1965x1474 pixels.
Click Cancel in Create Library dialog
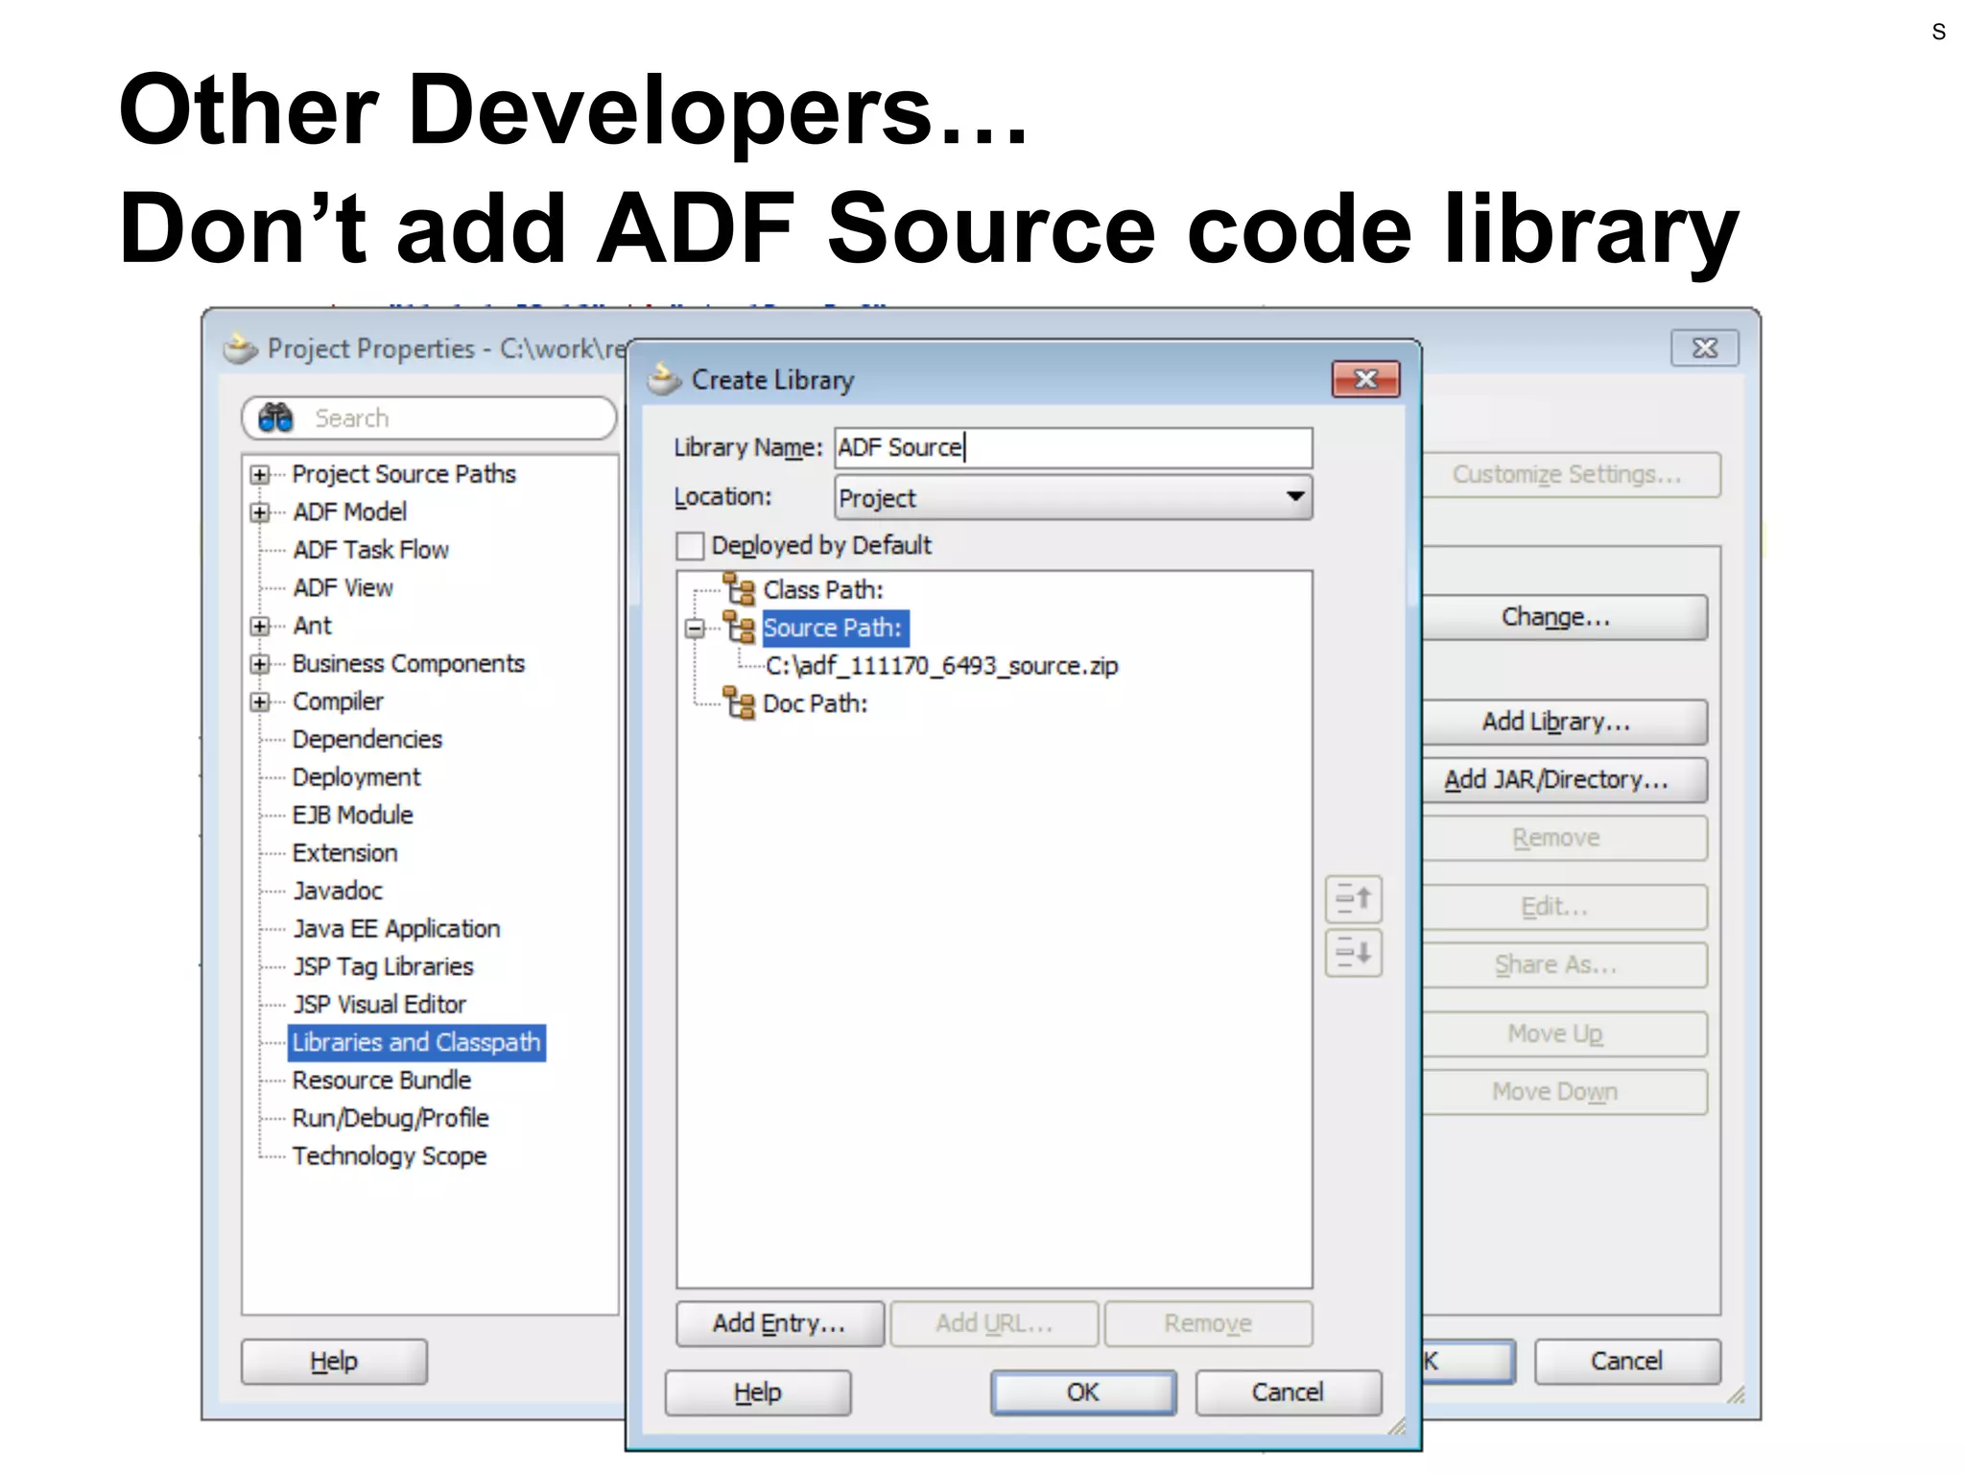1288,1392
